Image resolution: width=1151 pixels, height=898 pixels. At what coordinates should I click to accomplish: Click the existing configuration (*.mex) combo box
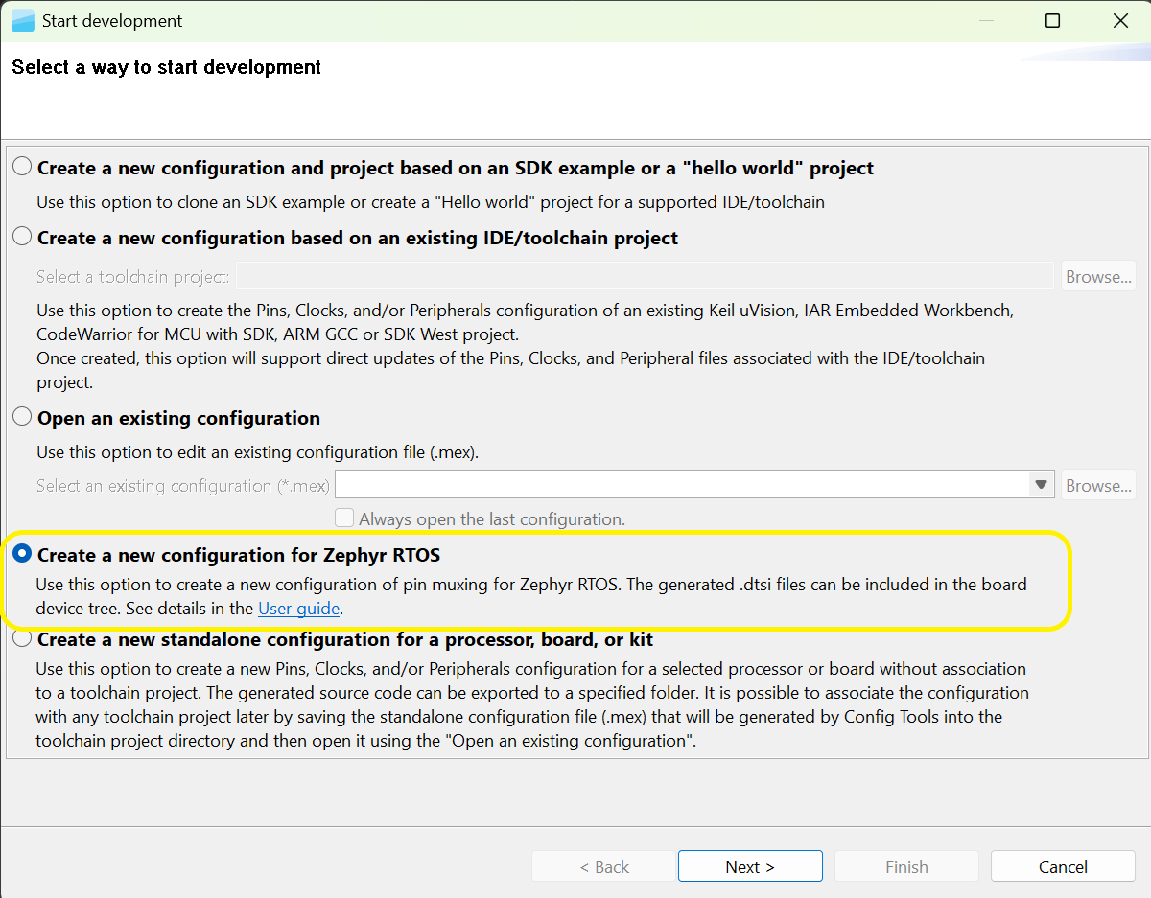click(681, 485)
